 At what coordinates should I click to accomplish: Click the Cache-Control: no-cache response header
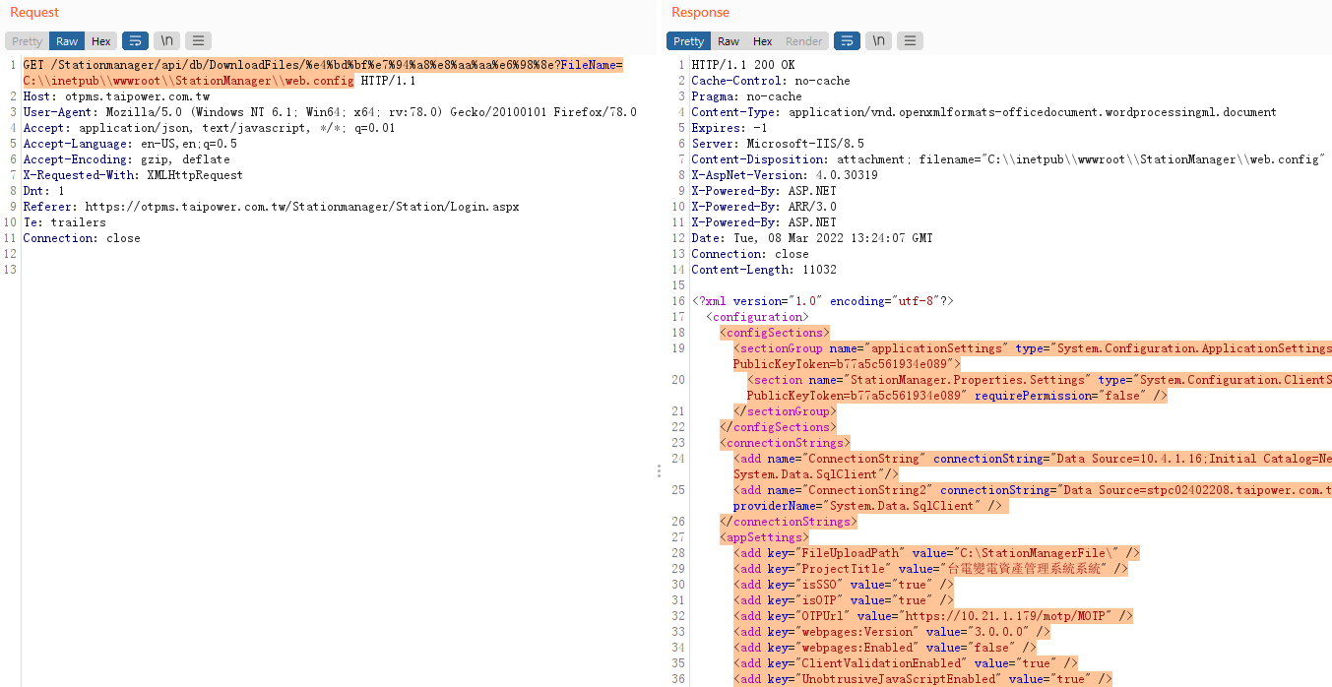(771, 81)
